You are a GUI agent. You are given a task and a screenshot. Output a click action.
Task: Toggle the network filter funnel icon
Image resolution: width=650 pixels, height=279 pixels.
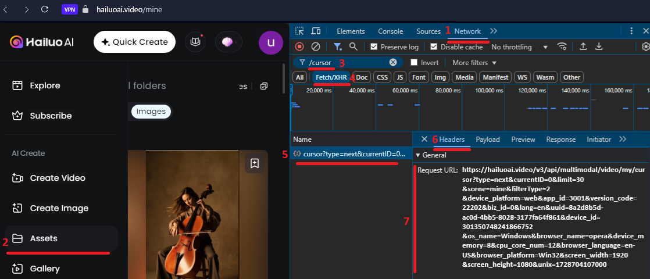(337, 46)
